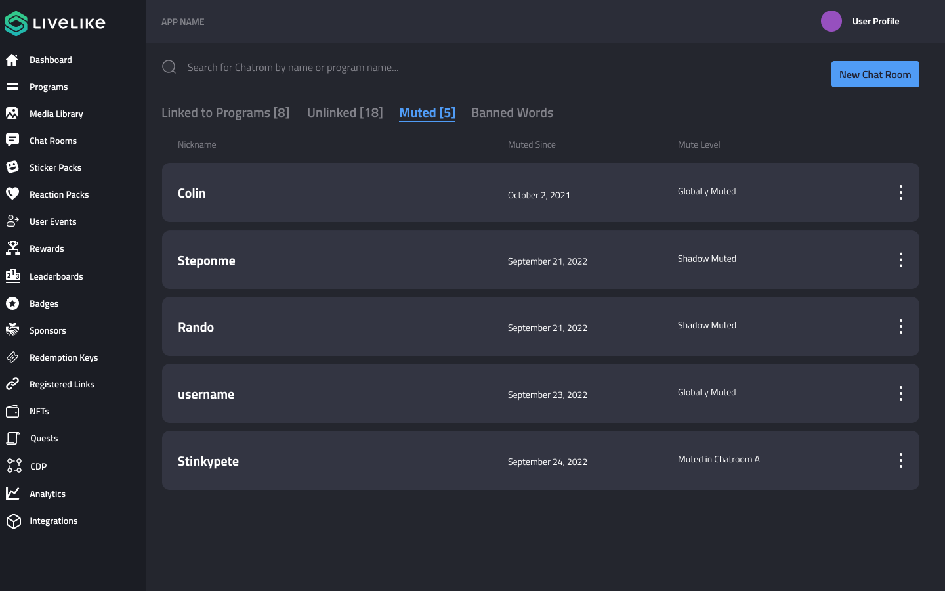
Task: Open options menu for Steponme
Action: [901, 260]
